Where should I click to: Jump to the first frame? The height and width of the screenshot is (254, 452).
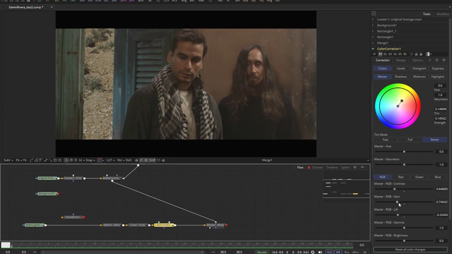tap(274, 252)
